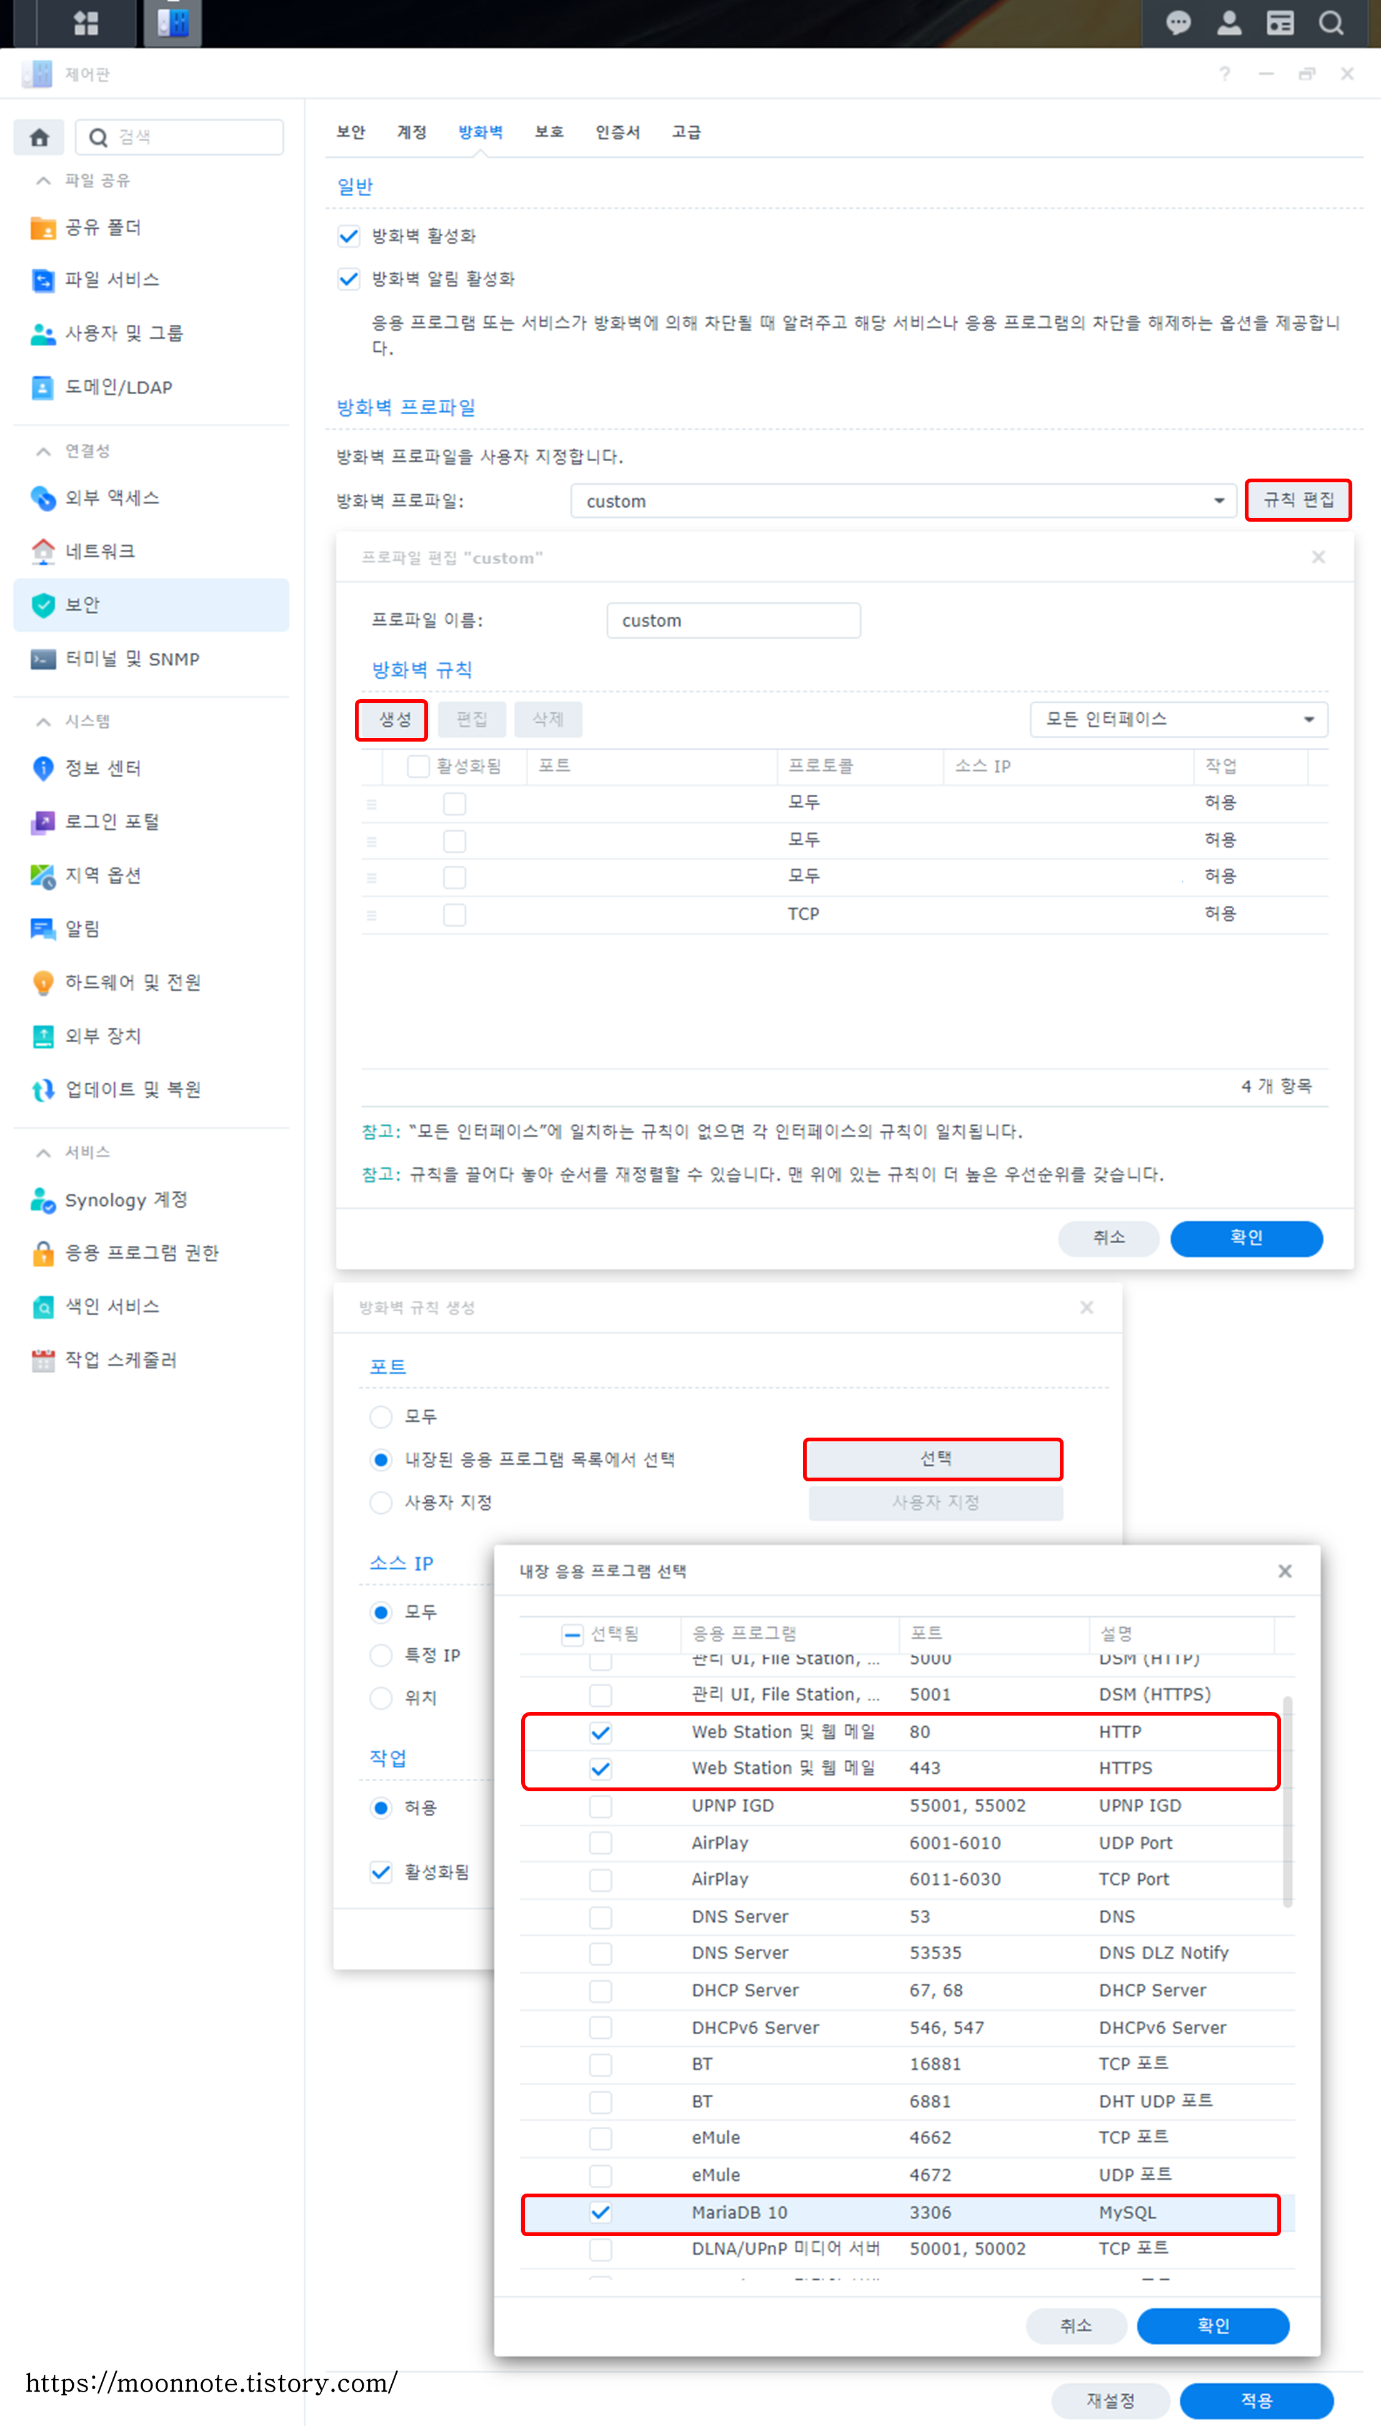The width and height of the screenshot is (1381, 2426).
Task: Click the 프로파일 이름 input field
Action: click(x=733, y=620)
